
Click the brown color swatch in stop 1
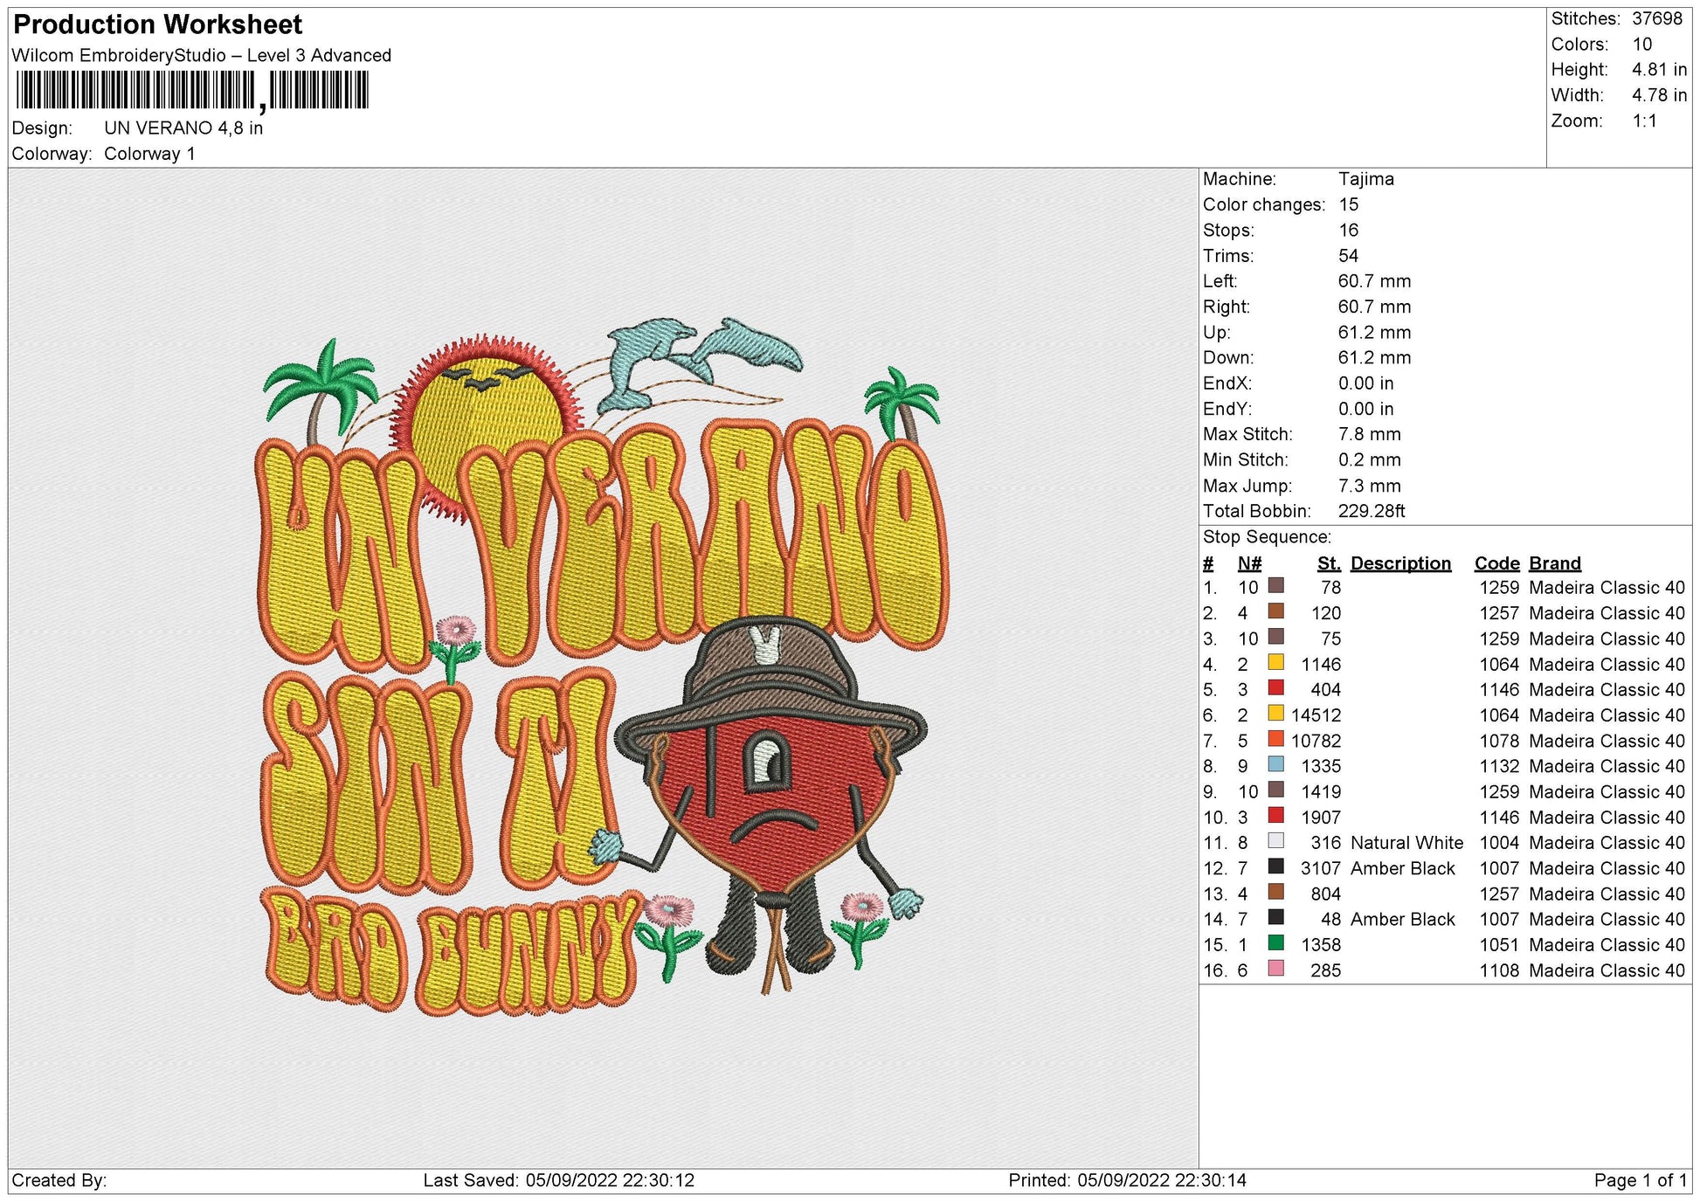[x=1276, y=586]
